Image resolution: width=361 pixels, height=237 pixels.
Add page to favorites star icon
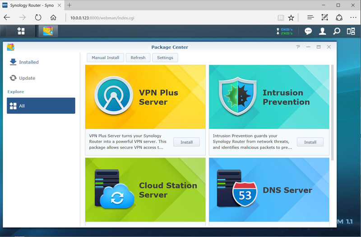point(291,18)
